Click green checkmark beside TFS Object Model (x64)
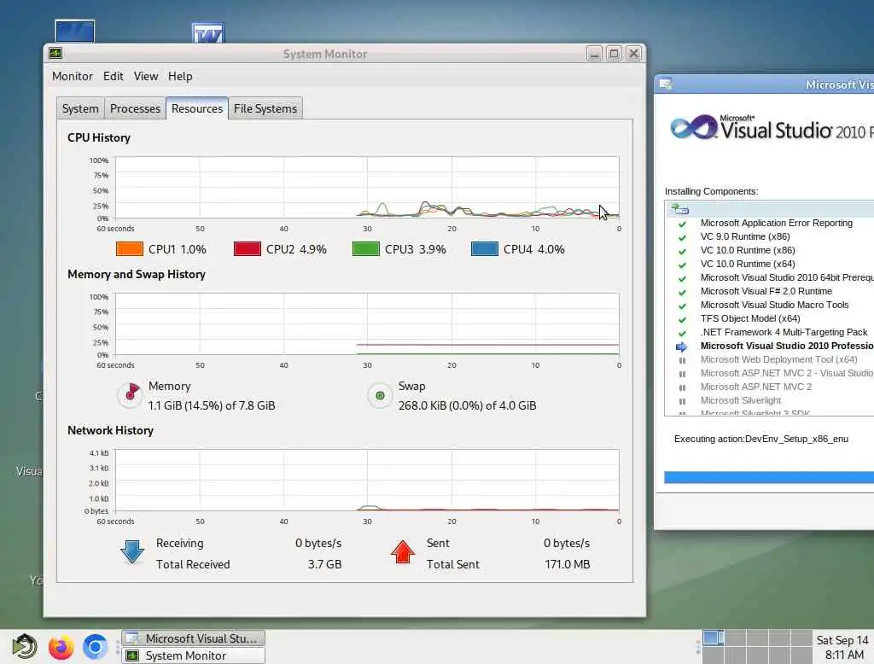This screenshot has width=874, height=664. point(682,319)
